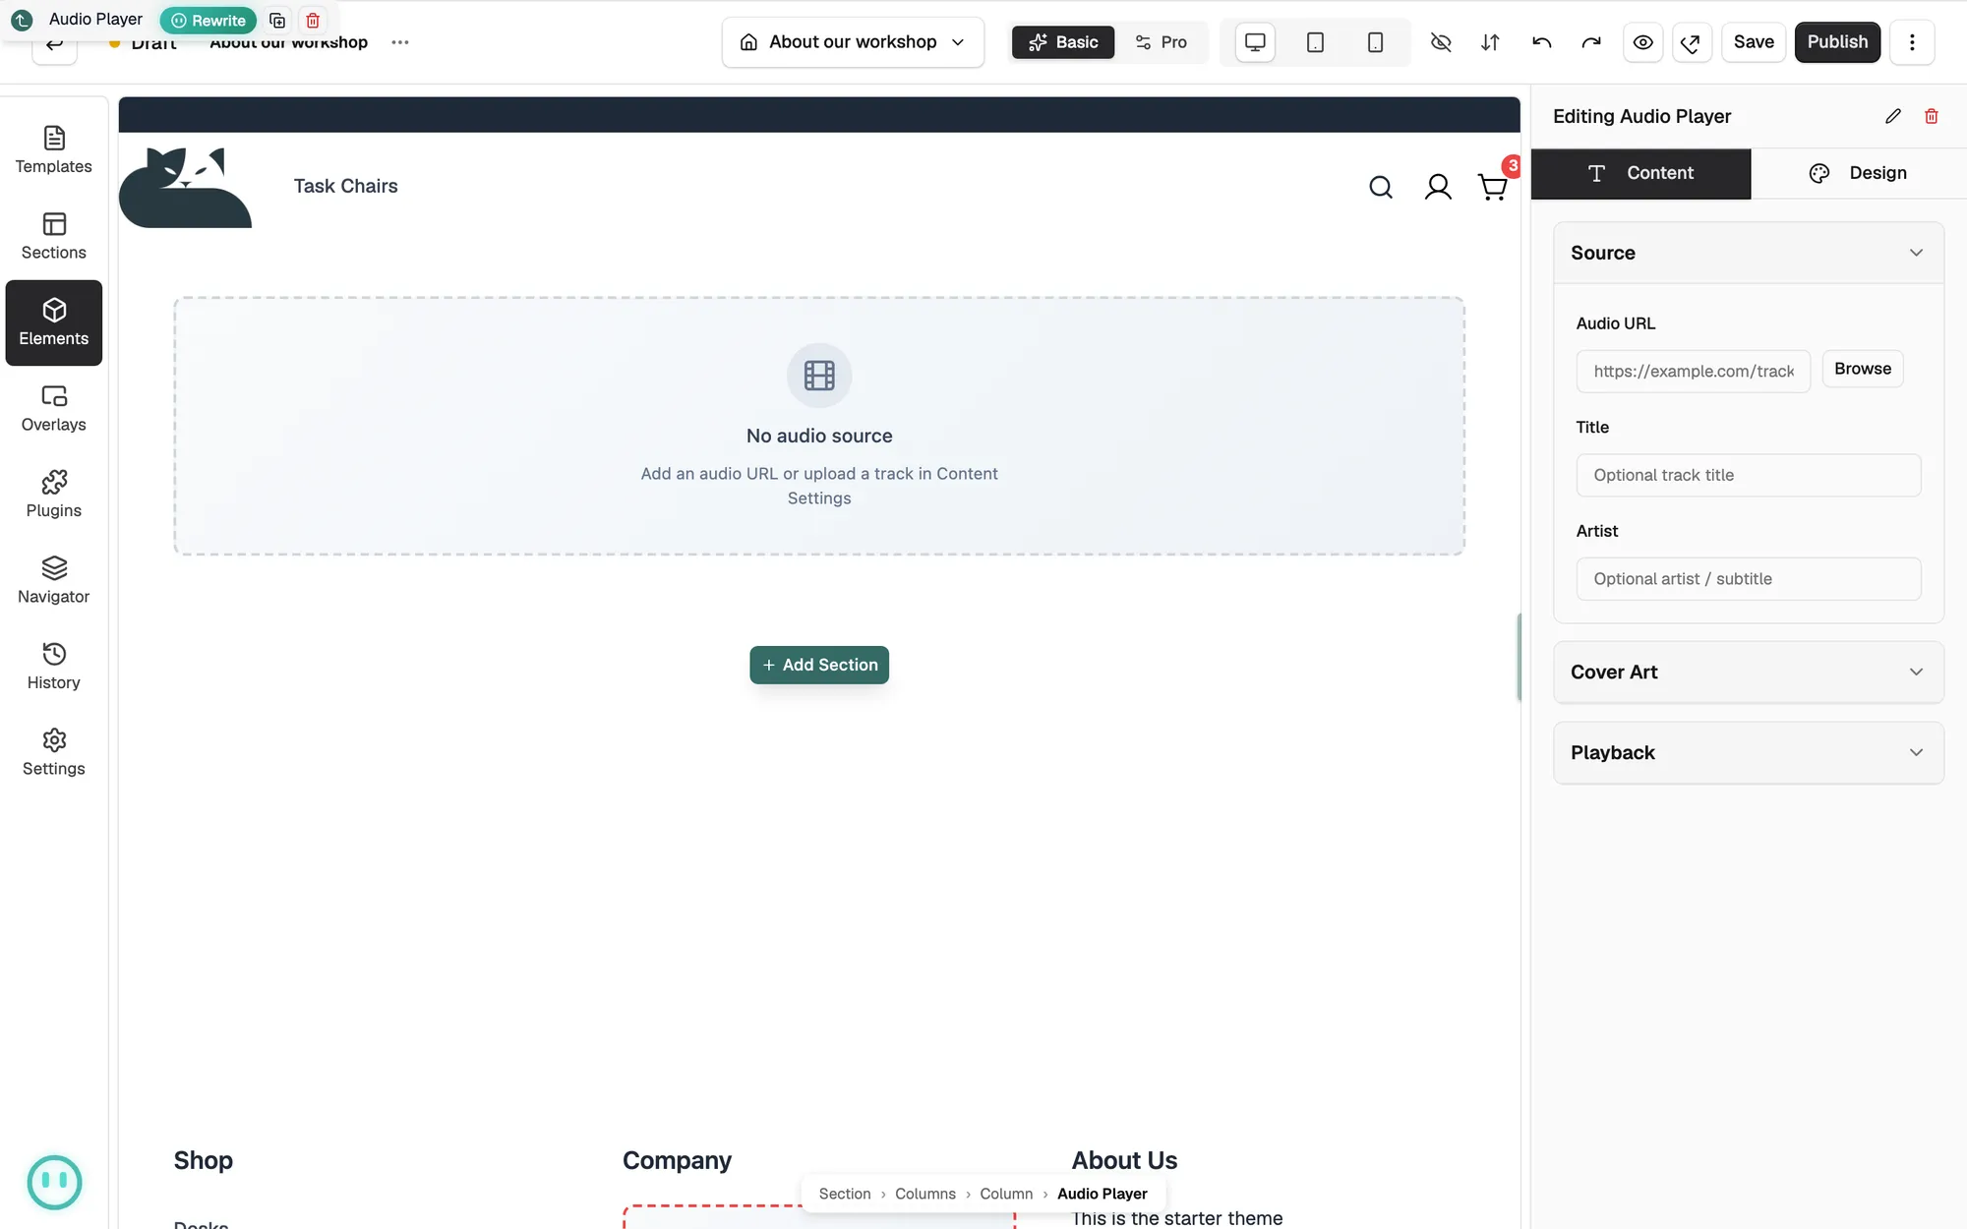Switch to mobile device preview
Image resolution: width=1967 pixels, height=1229 pixels.
(x=1375, y=42)
